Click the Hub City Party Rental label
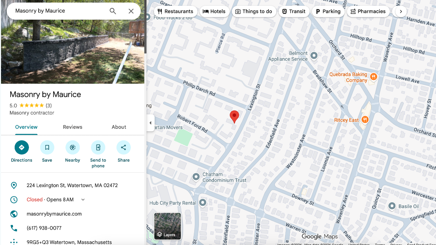This screenshot has width=436, height=245. click(x=173, y=203)
